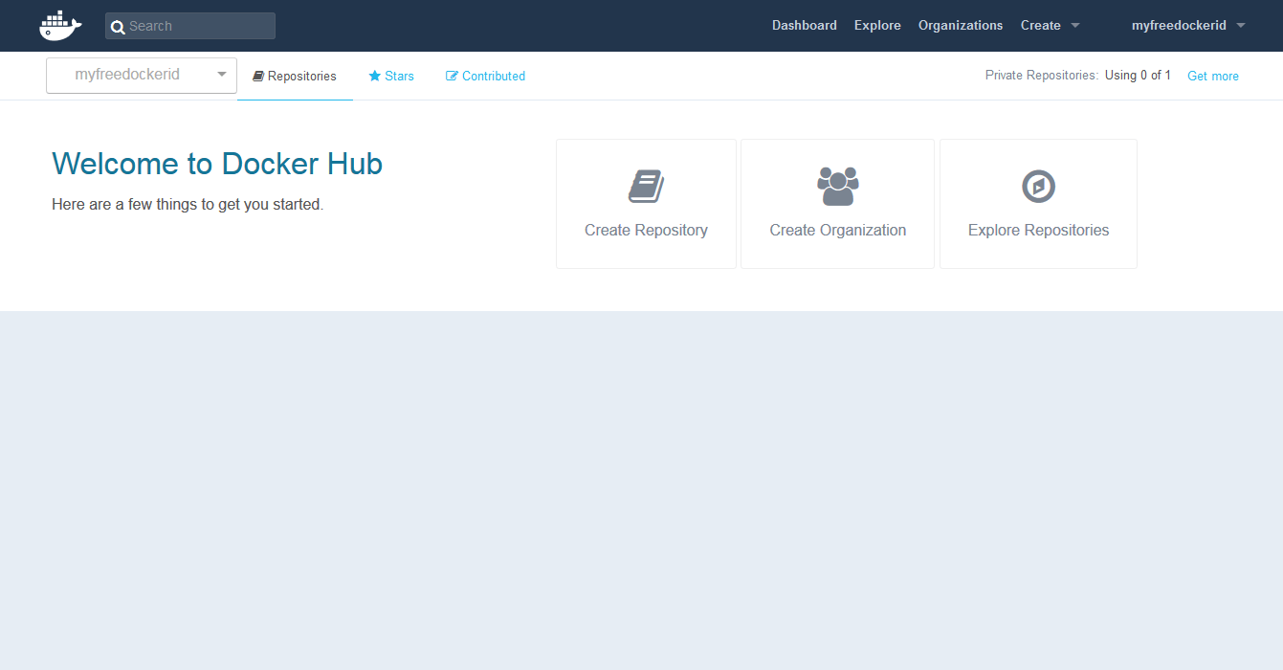1283x670 pixels.
Task: Go to Dashboard in the top navigation
Action: [805, 26]
